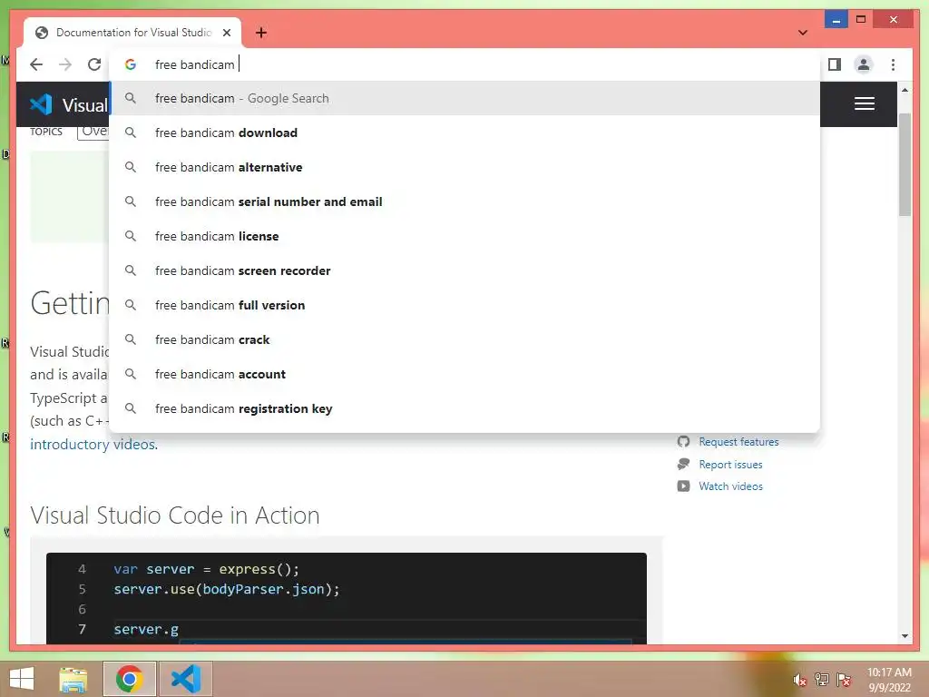This screenshot has height=697, width=929.
Task: Select 'free bandicam full version' suggestion
Action: 464,305
